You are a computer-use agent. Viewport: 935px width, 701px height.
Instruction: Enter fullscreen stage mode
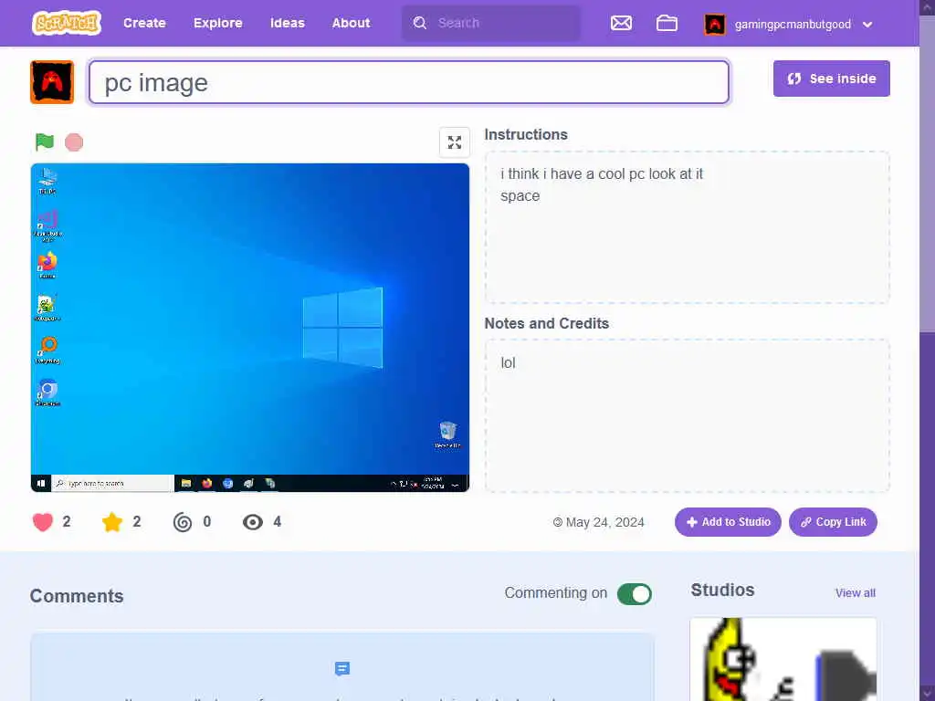pyautogui.click(x=455, y=141)
